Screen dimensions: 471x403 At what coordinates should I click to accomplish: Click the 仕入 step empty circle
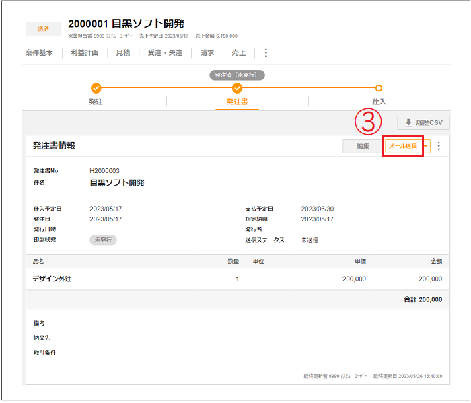tap(378, 88)
